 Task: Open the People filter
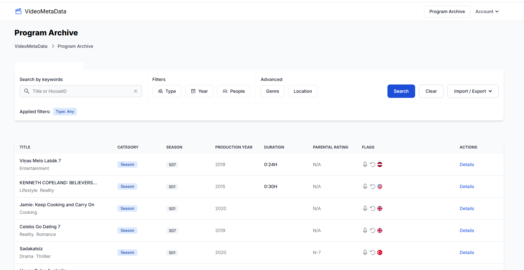234,91
